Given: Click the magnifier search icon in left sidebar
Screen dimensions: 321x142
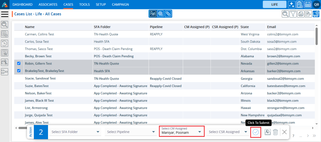Looking at the screenshot, I should [x=5, y=25].
